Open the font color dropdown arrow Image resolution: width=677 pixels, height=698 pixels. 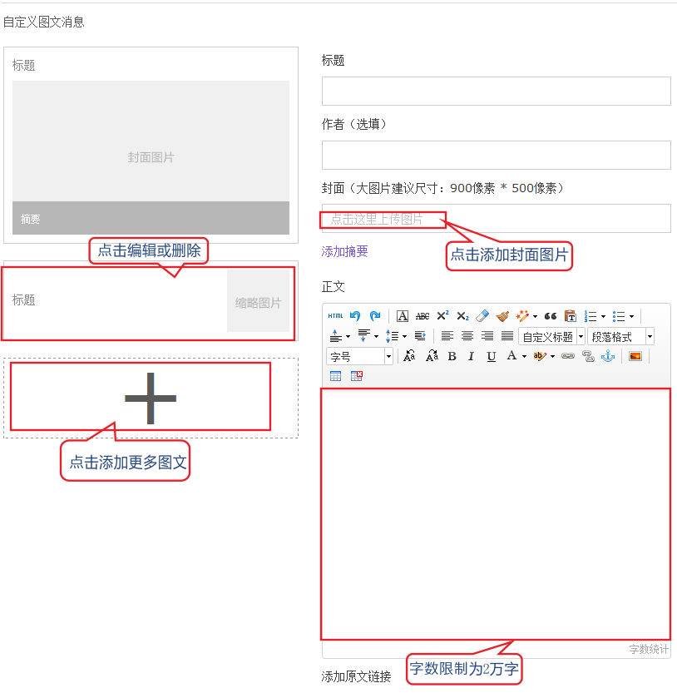tap(524, 357)
